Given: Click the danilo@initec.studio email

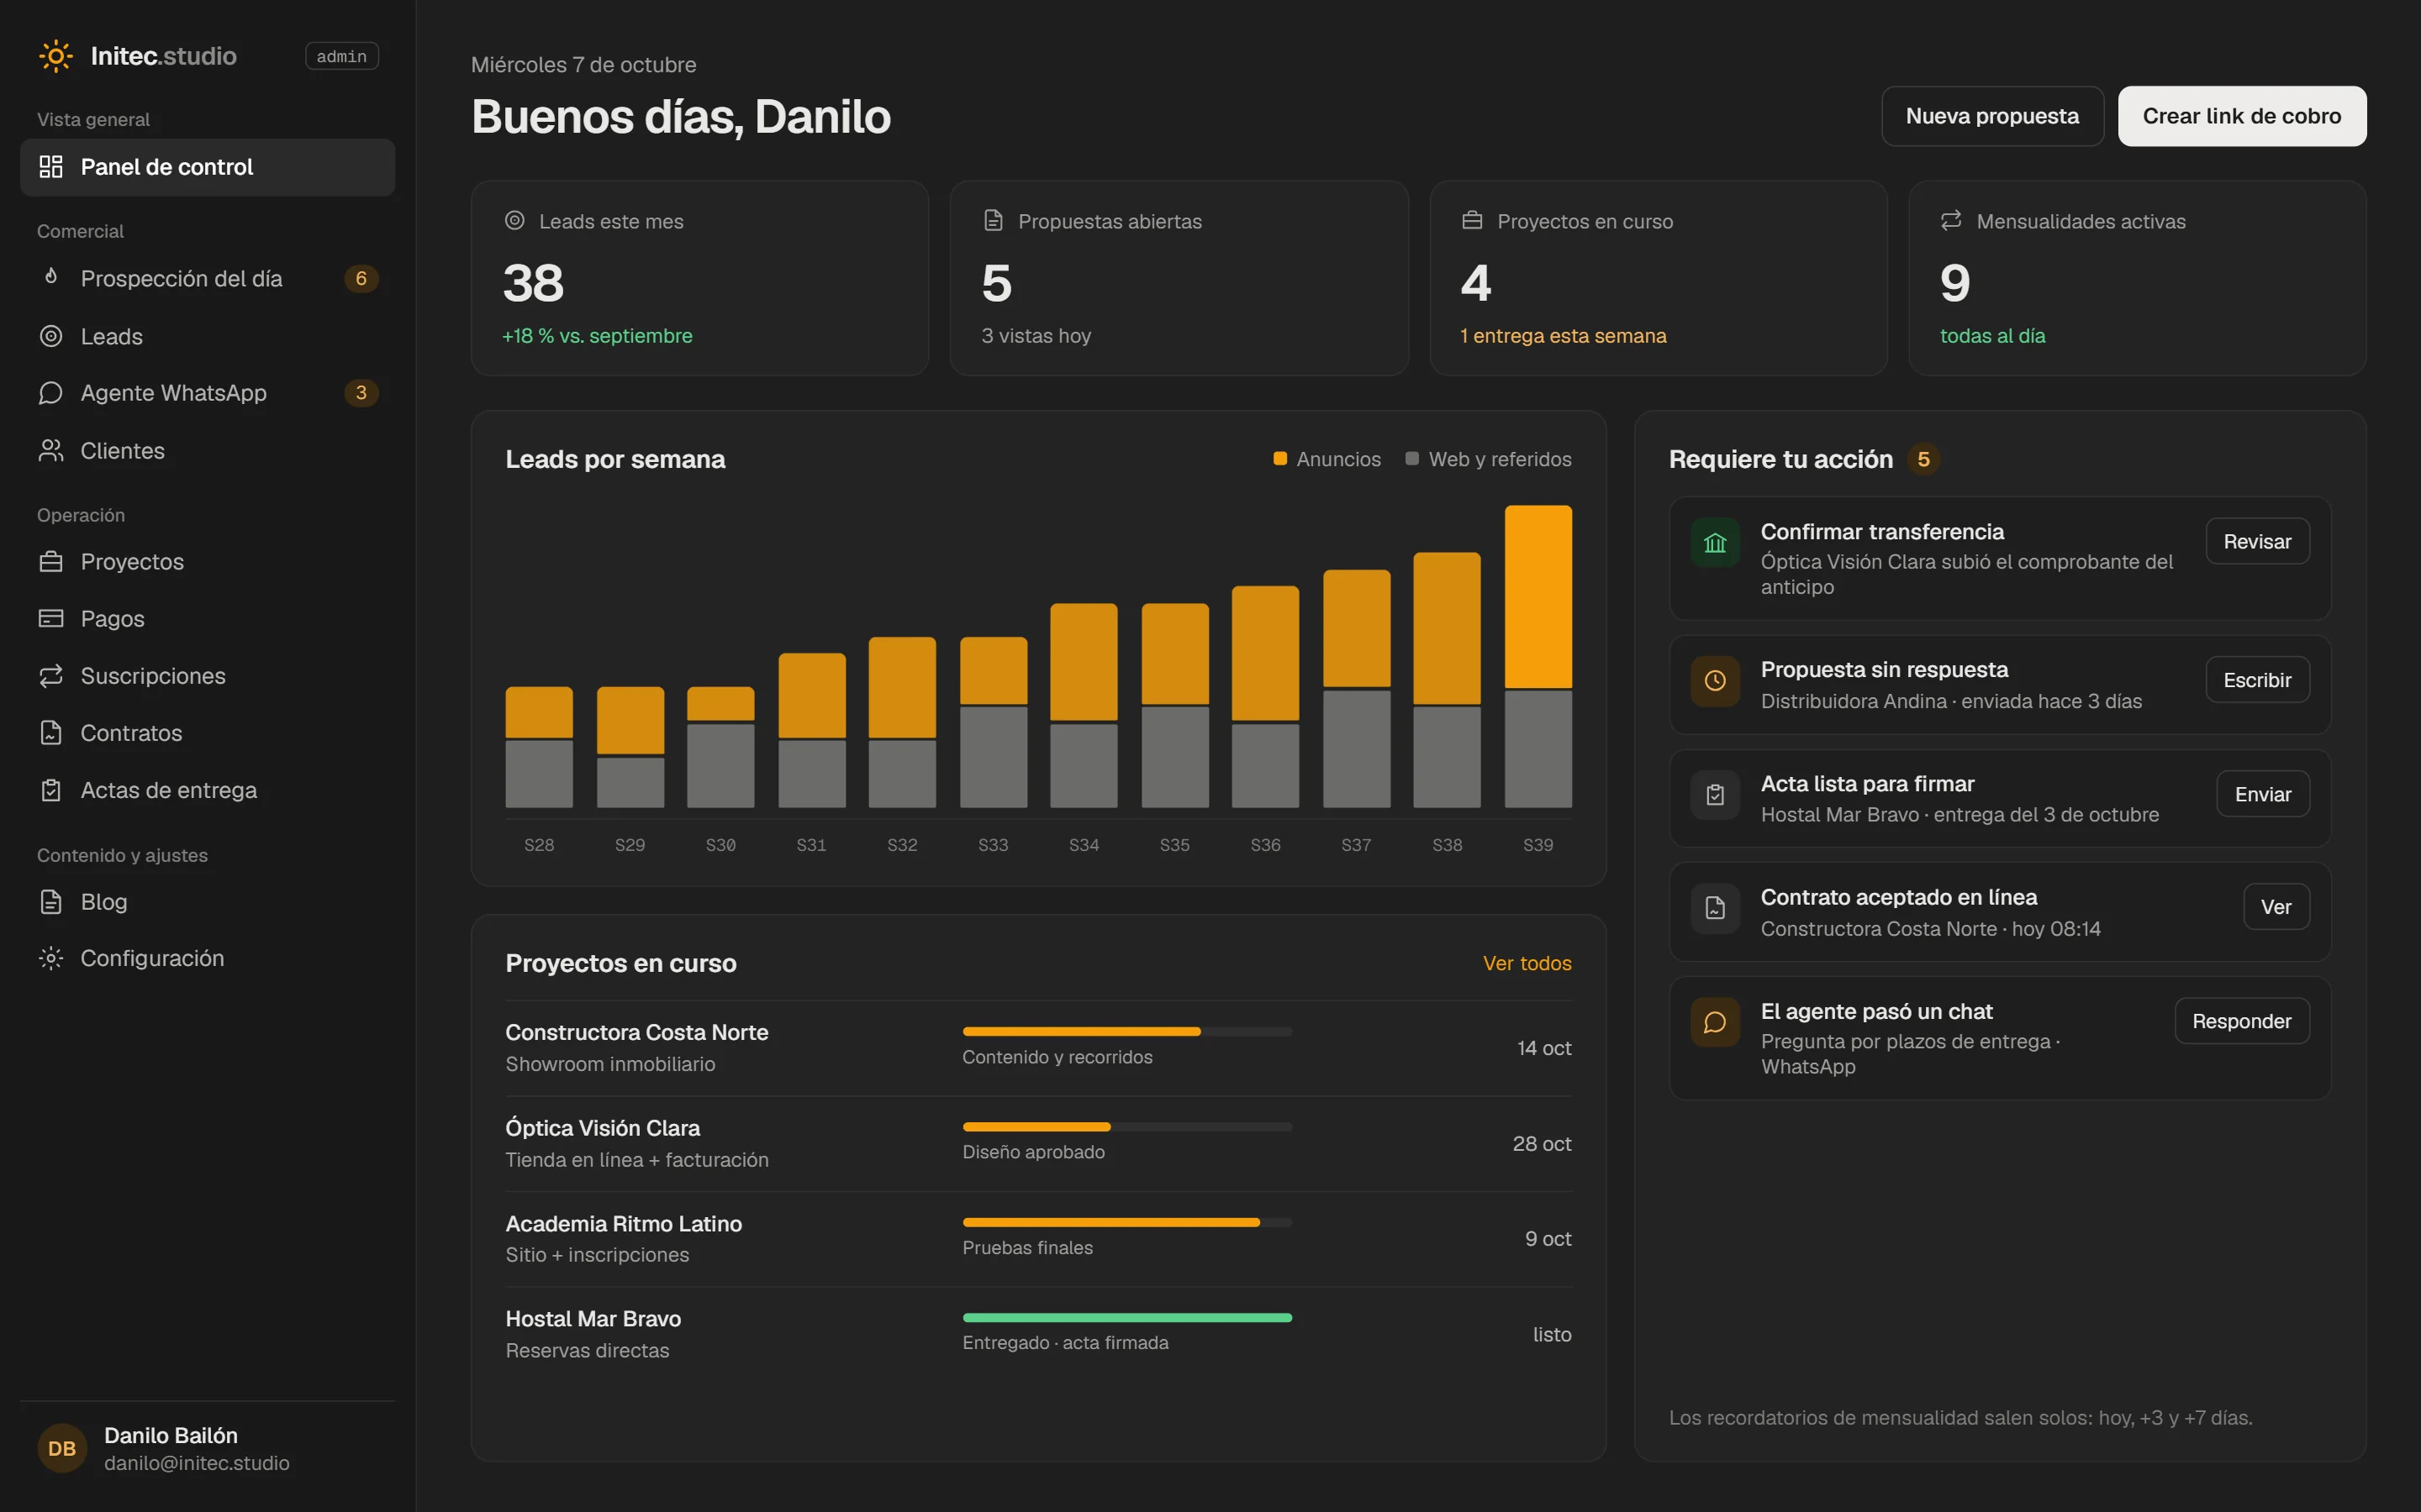Looking at the screenshot, I should point(197,1463).
